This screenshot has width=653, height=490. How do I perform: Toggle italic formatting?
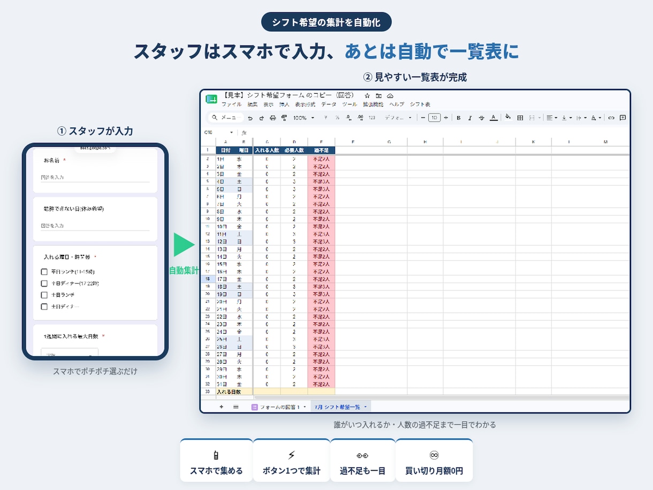point(470,118)
